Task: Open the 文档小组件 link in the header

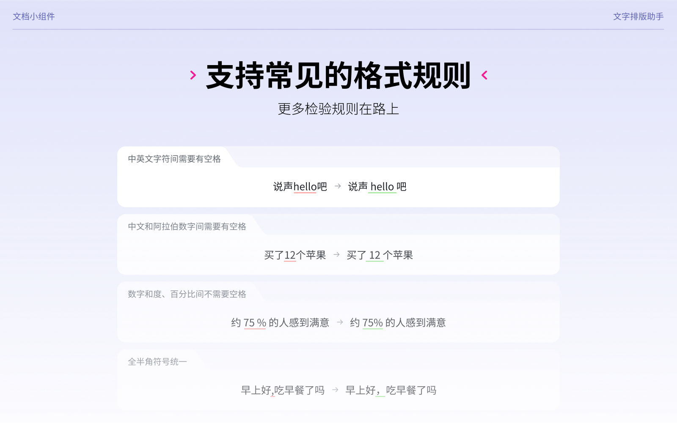Action: (x=34, y=16)
